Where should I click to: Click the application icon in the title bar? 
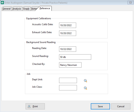point(2,3)
